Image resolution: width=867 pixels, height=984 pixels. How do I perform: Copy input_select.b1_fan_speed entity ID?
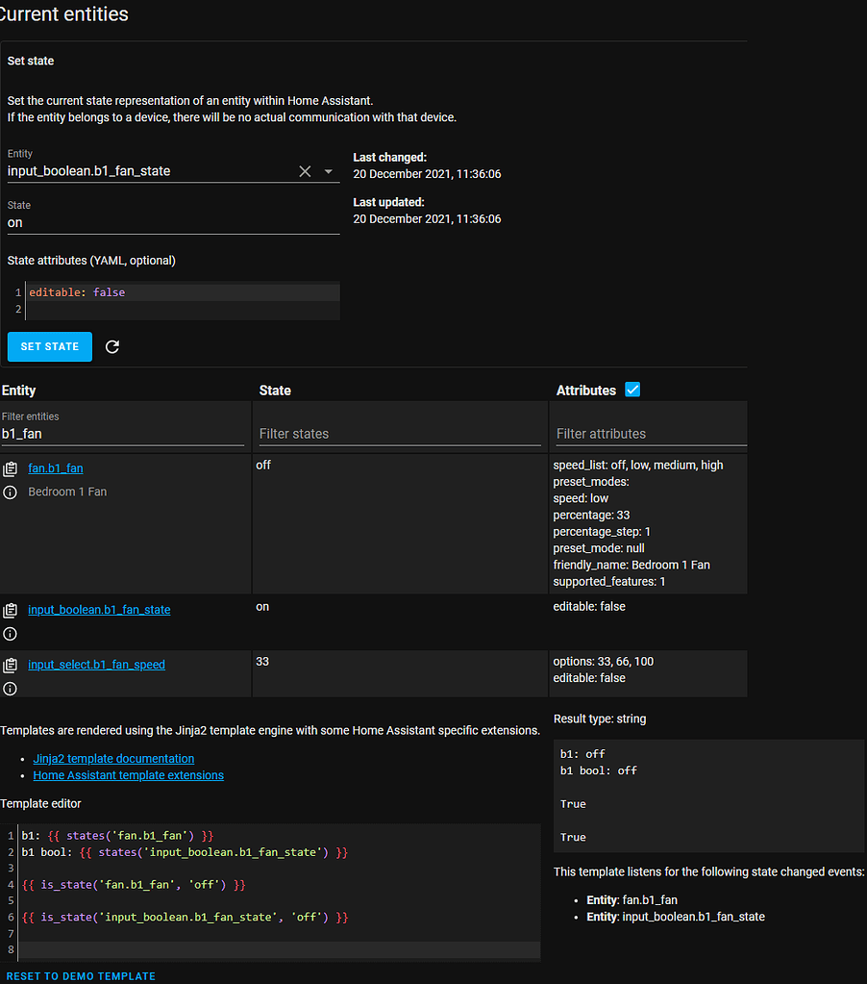click(x=11, y=664)
